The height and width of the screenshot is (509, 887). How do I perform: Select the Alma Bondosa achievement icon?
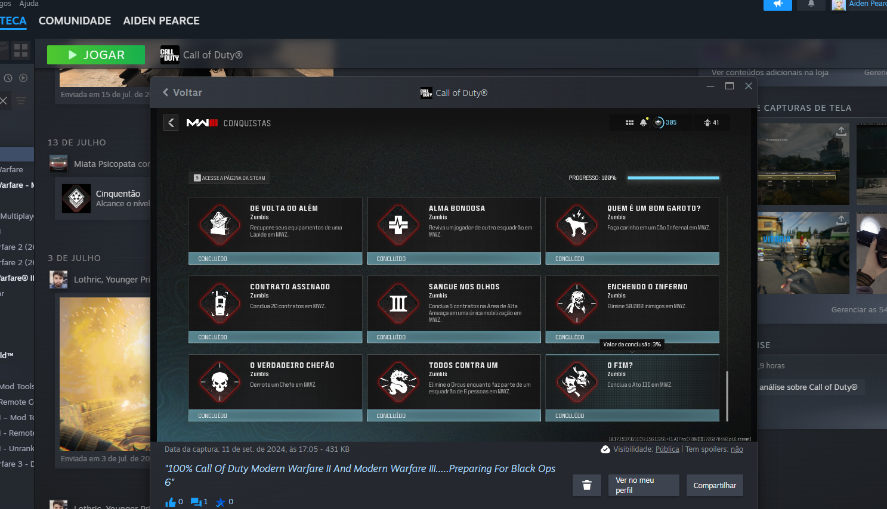pos(398,225)
